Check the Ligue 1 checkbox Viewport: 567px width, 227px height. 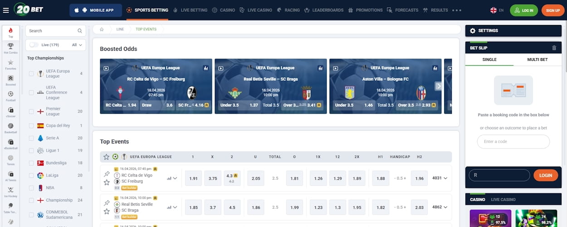(31, 150)
